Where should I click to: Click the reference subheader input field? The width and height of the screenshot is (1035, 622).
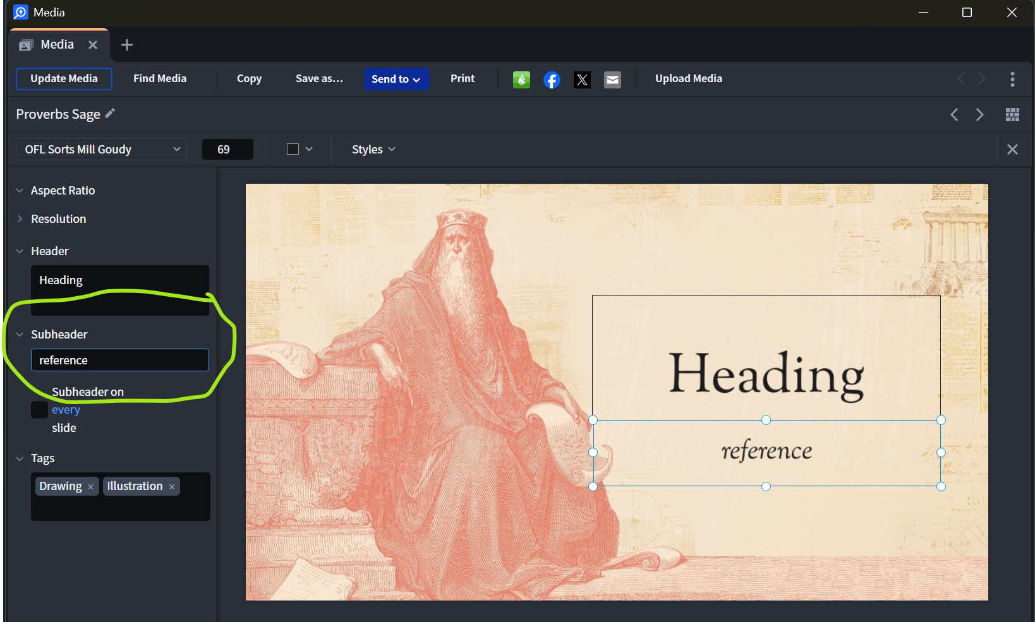coord(120,360)
